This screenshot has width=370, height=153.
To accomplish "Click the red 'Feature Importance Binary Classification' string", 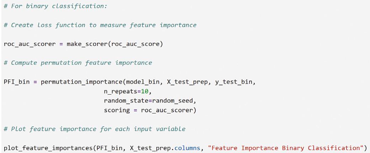I will coord(286,148).
